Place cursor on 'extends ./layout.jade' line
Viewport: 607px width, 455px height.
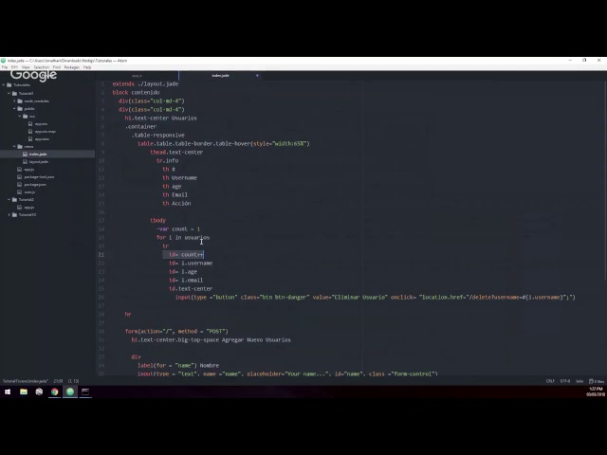[145, 84]
